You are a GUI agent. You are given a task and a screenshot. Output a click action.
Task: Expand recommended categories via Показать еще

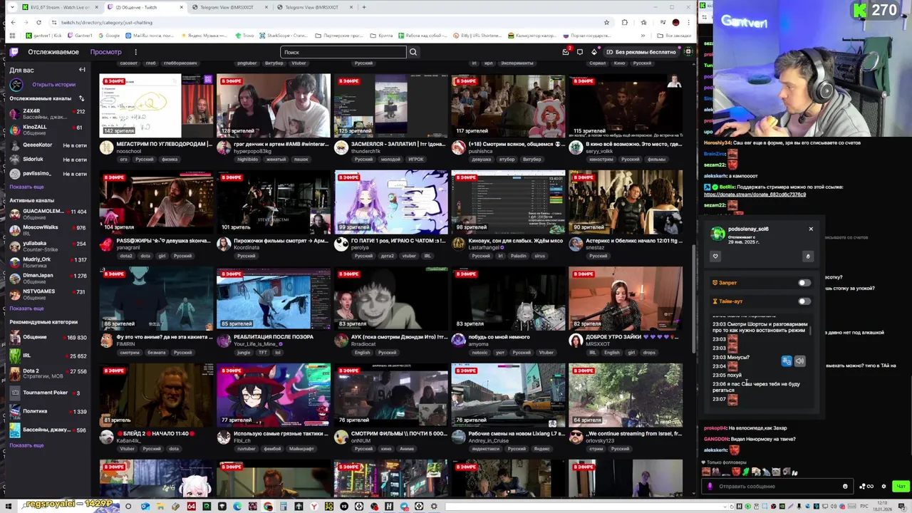[26, 445]
